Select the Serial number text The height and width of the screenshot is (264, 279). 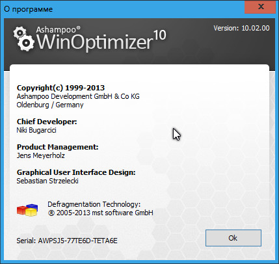67,241
